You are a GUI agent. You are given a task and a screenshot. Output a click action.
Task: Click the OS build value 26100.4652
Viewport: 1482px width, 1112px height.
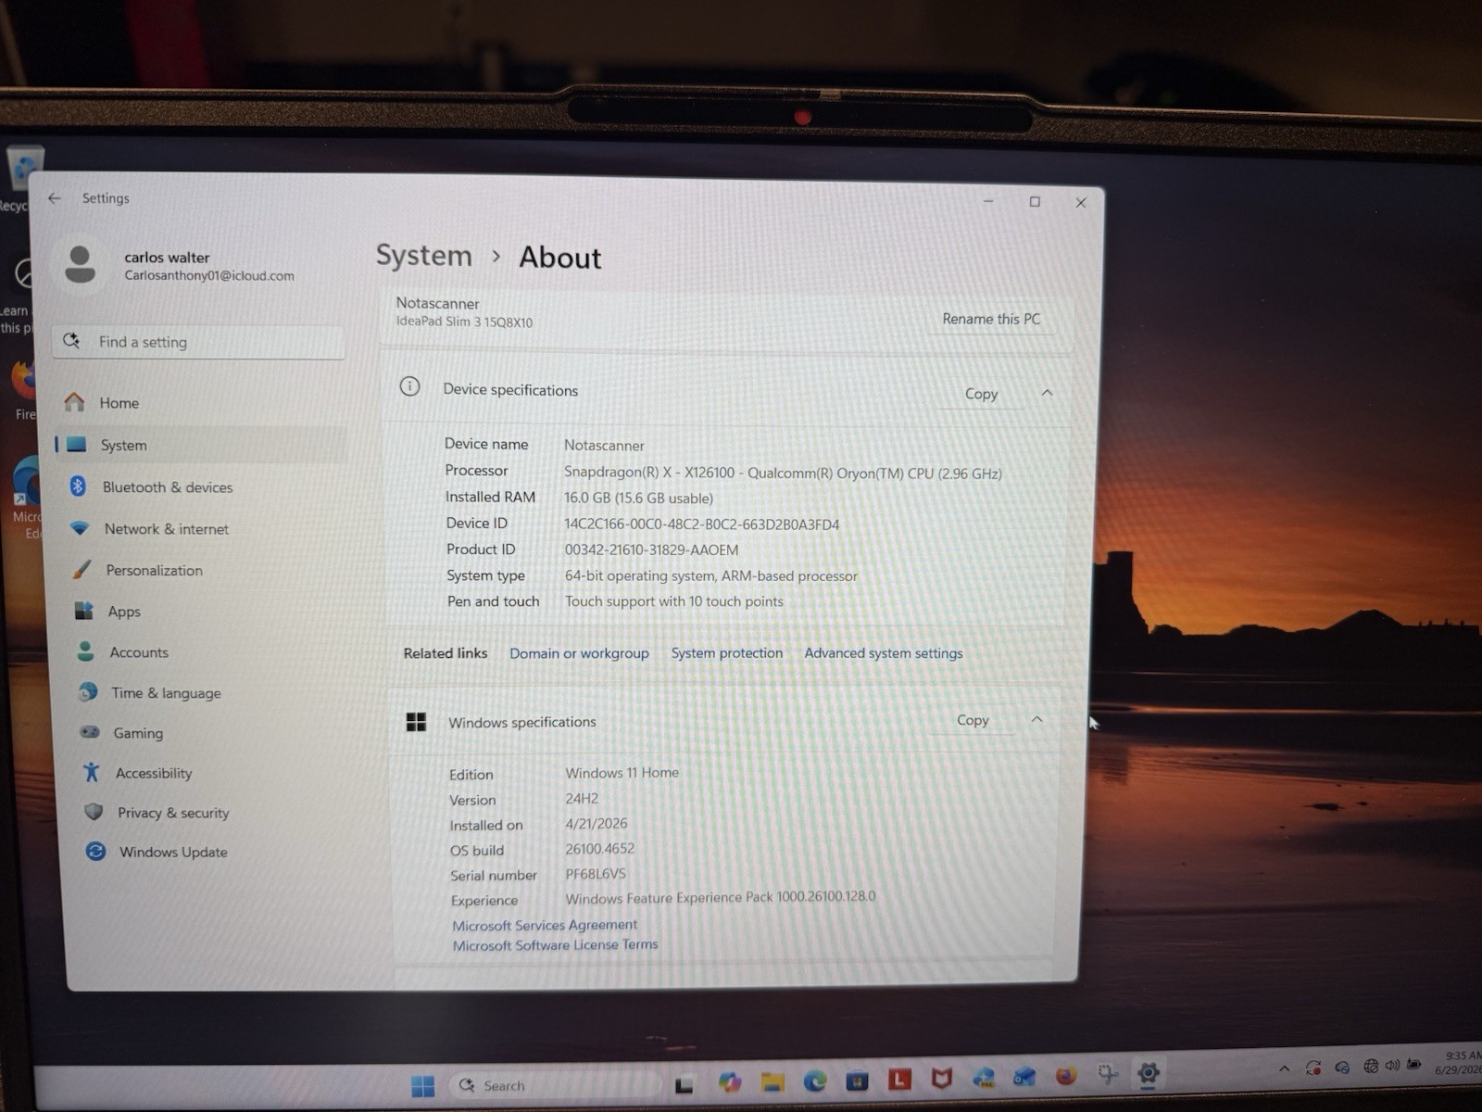tap(600, 849)
